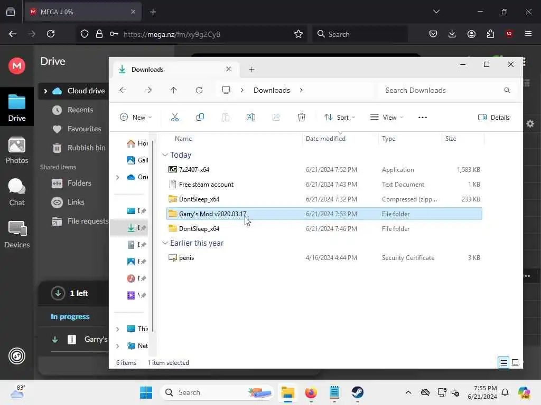
Task: Open MEGA Chat section
Action: click(17, 192)
